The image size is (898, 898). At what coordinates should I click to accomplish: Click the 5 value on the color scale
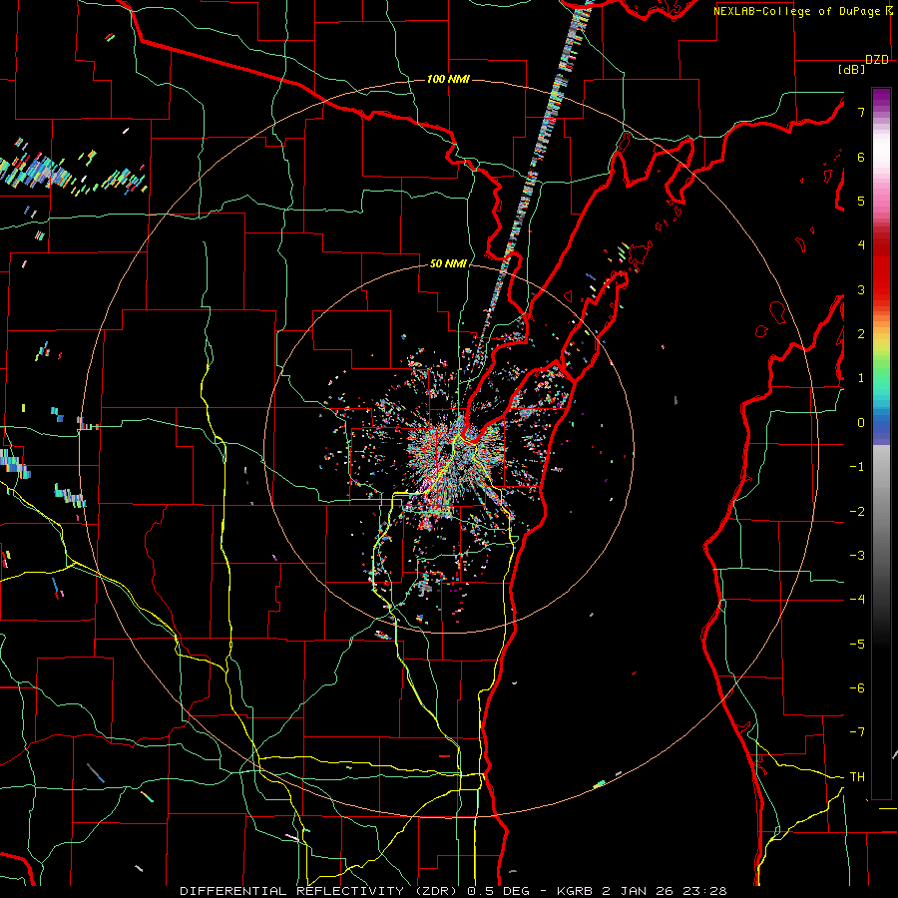(x=861, y=201)
